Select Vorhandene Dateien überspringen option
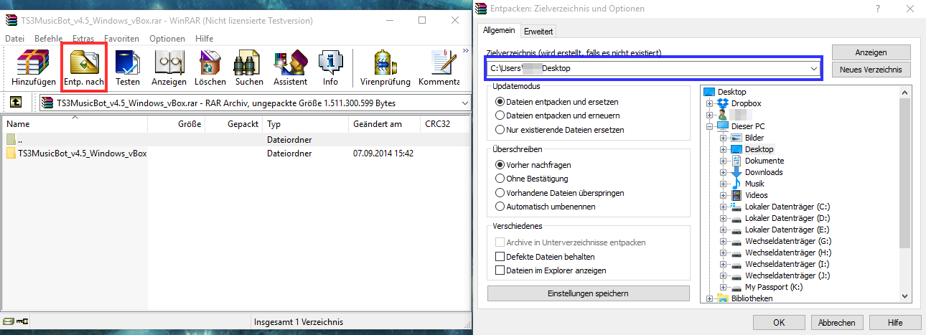Screen dimensions: 926x335 [x=500, y=193]
